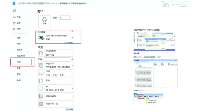Open the A4 paper size dropdown

click(x=56, y=89)
